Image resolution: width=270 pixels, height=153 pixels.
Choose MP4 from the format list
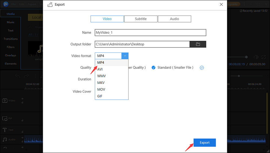pyautogui.click(x=101, y=62)
